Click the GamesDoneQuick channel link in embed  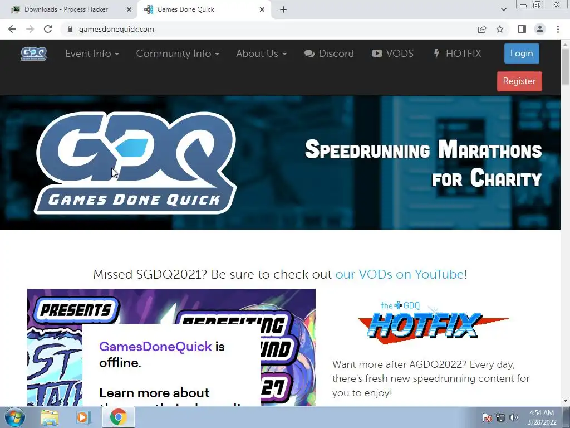coord(155,347)
